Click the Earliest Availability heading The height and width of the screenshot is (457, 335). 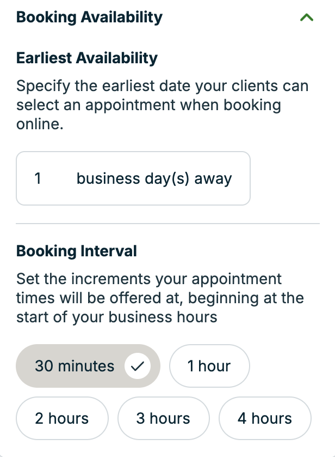pos(87,58)
